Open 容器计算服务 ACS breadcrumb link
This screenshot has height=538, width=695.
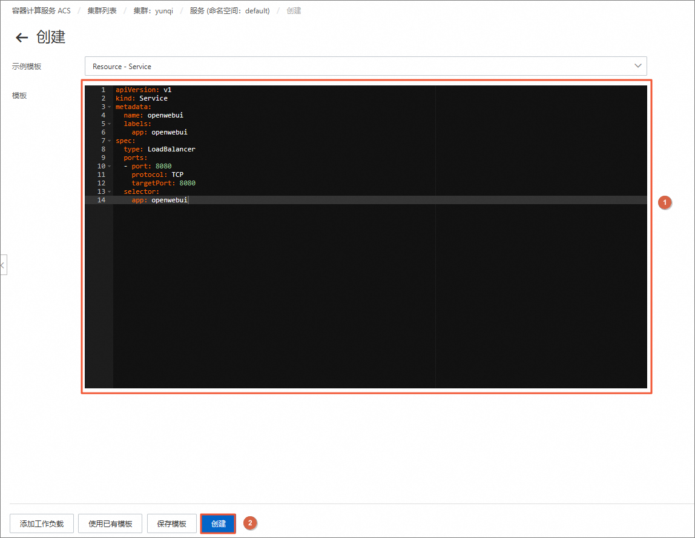click(41, 11)
